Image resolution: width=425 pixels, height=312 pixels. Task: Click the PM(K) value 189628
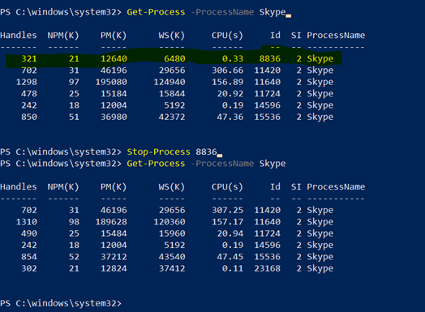pos(111,222)
